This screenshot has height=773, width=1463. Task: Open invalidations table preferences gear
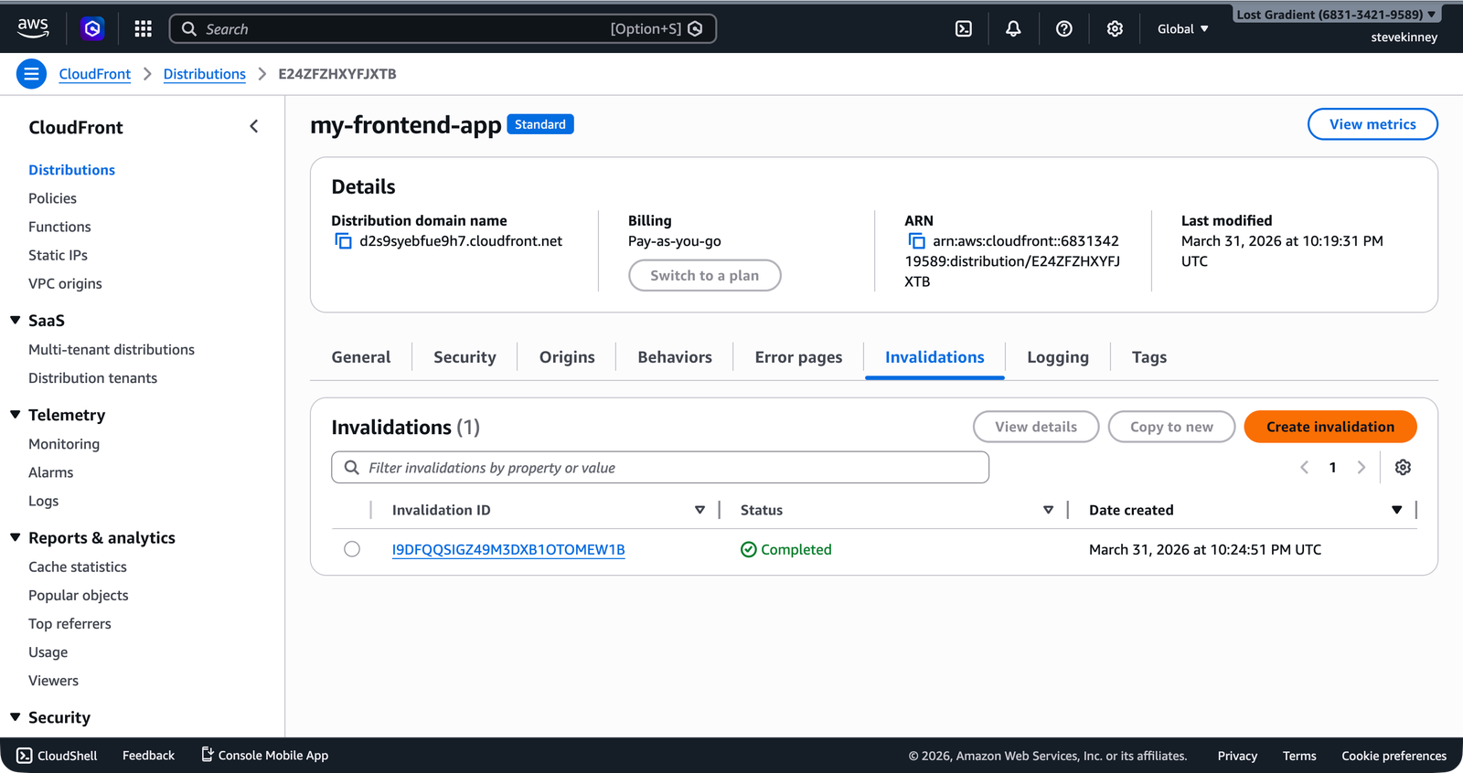[1403, 467]
